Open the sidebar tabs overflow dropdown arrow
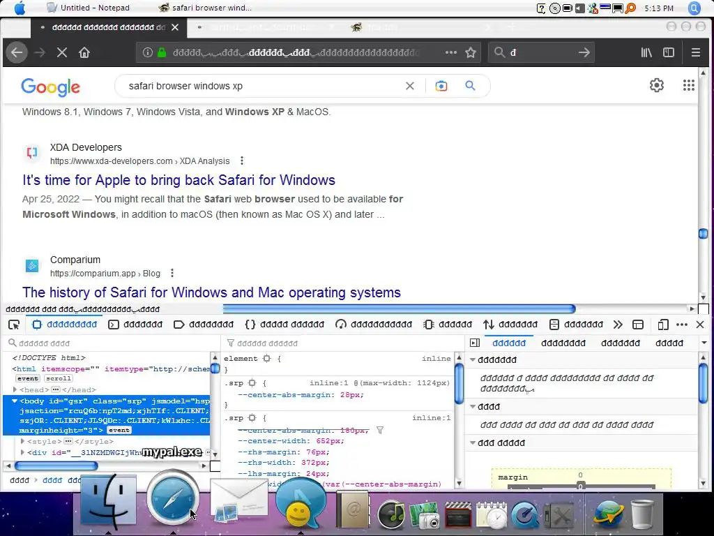714x536 pixels. point(704,343)
